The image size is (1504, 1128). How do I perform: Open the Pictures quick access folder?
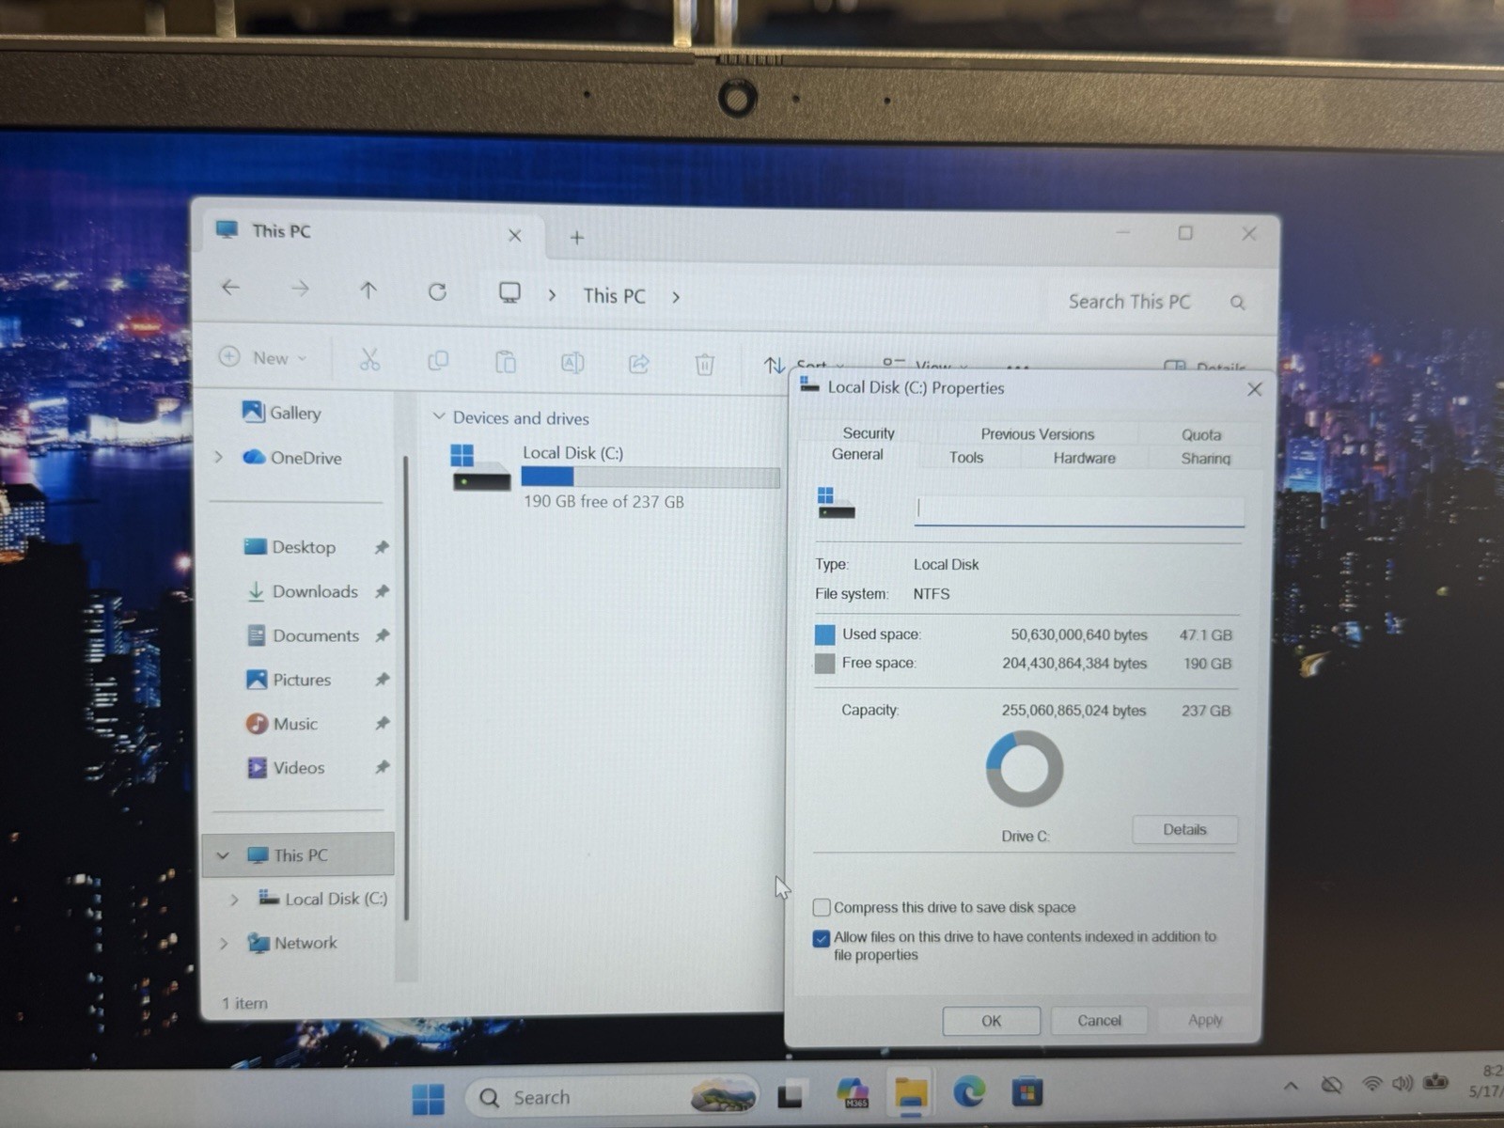(288, 680)
